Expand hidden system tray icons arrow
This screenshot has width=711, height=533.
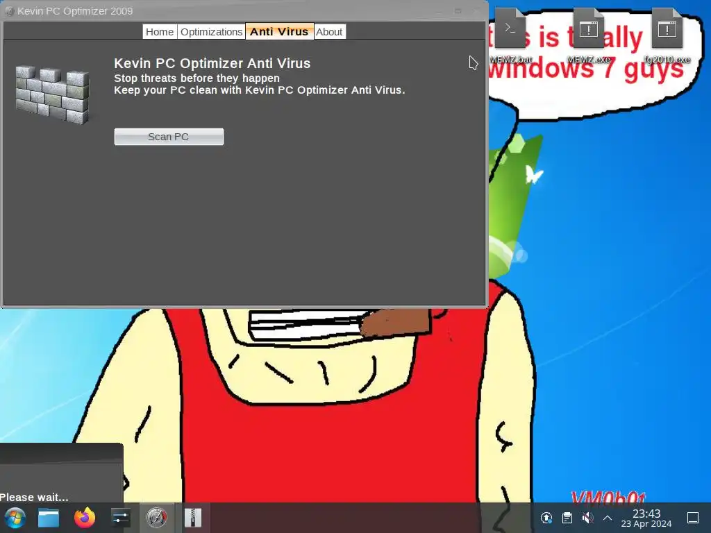pos(608,518)
